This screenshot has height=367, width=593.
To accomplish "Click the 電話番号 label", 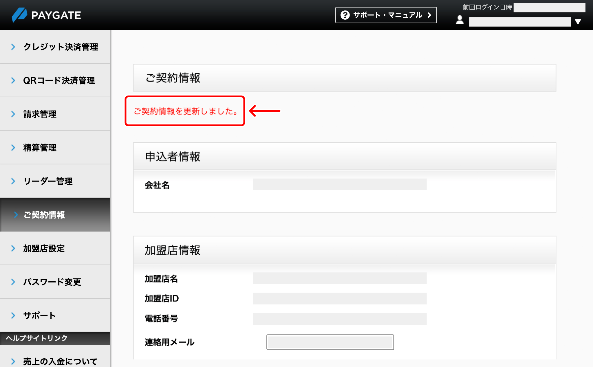I will pyautogui.click(x=161, y=319).
